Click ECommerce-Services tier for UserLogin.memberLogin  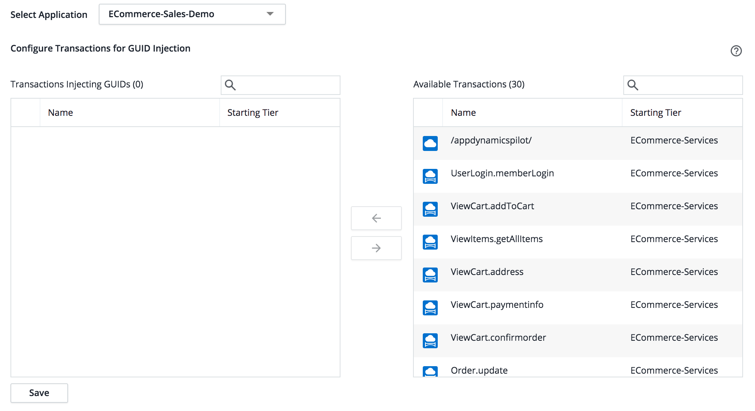coord(674,173)
